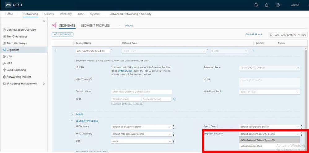Open the search magnifier in header

(256, 5)
